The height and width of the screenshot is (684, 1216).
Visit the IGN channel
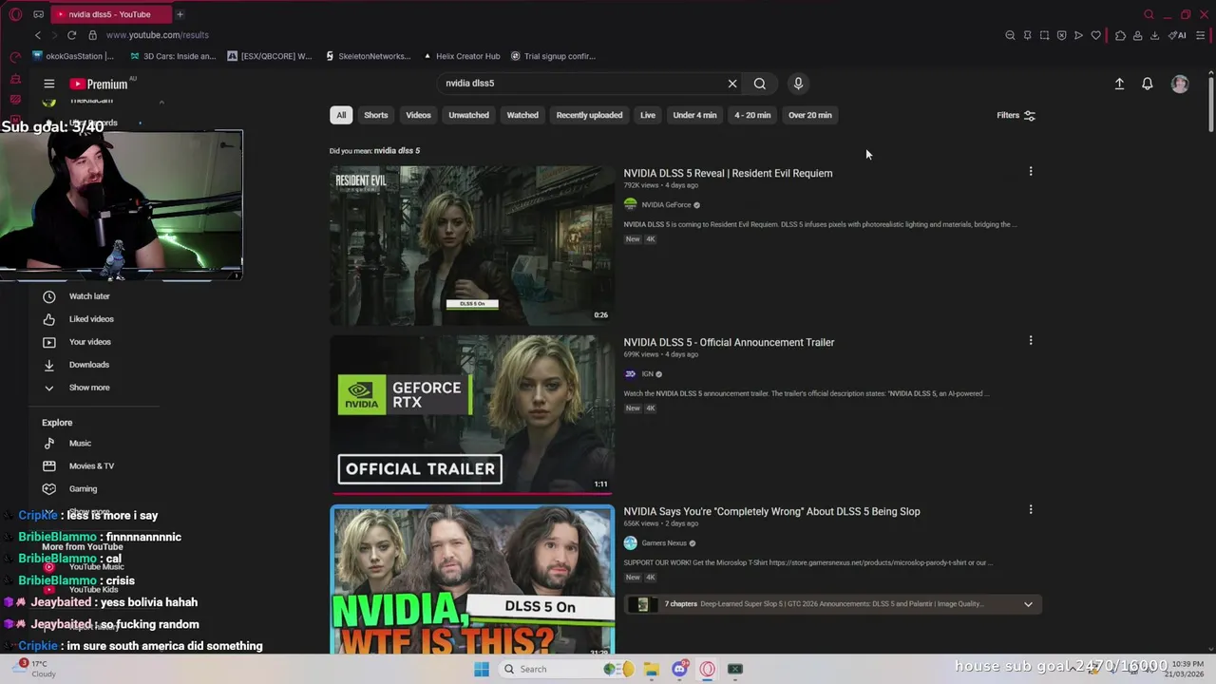click(647, 374)
